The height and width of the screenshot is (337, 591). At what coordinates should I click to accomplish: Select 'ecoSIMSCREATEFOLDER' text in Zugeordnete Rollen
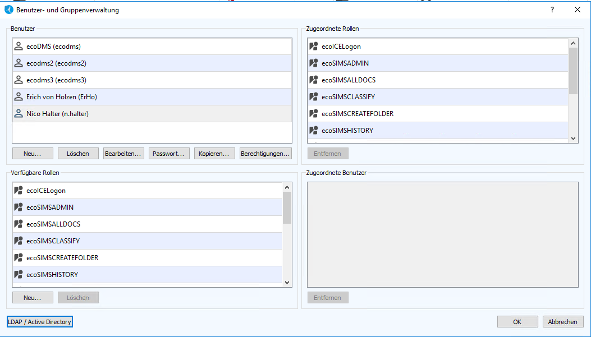click(x=358, y=113)
